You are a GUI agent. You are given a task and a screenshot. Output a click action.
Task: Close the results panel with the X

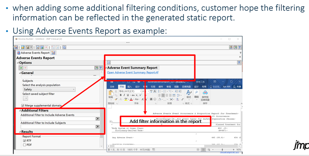pos(240,57)
